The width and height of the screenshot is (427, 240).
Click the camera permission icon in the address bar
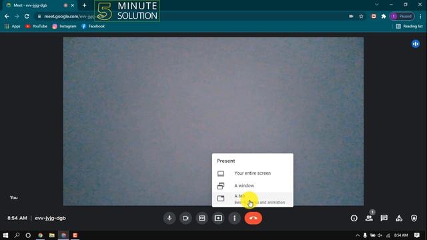[x=352, y=16]
